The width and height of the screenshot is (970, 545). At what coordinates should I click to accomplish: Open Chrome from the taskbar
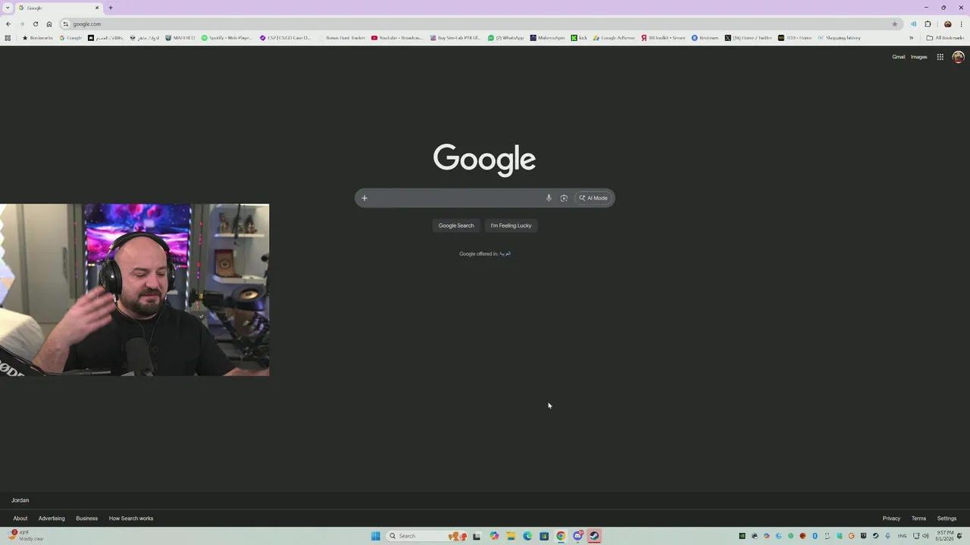tap(561, 536)
